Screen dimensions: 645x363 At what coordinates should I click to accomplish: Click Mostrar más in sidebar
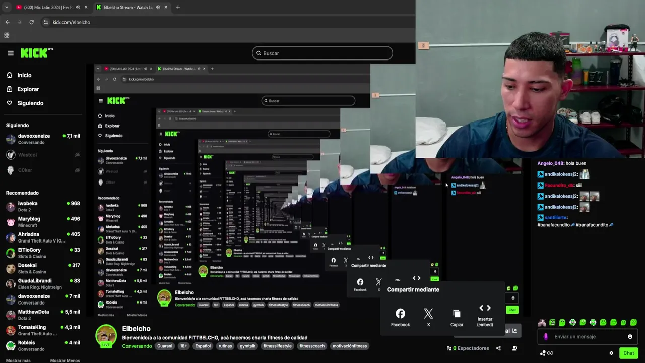[18, 360]
